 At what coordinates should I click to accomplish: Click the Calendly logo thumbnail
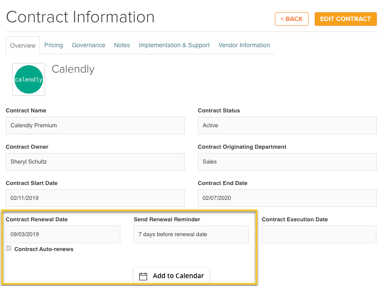point(28,79)
